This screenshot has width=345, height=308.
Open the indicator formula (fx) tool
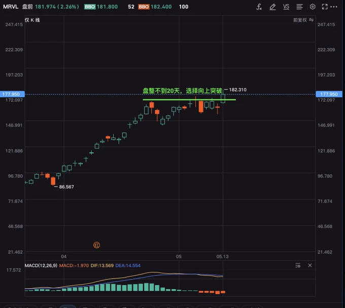tap(259, 7)
